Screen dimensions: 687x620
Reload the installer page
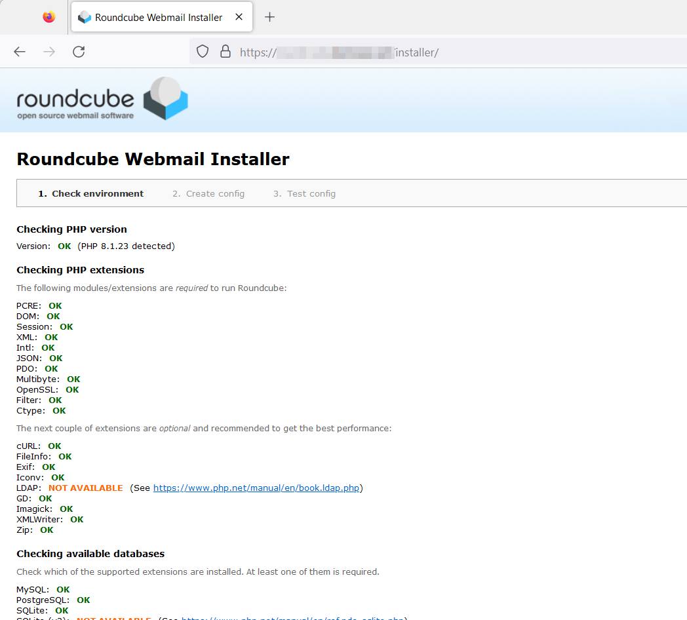point(79,52)
